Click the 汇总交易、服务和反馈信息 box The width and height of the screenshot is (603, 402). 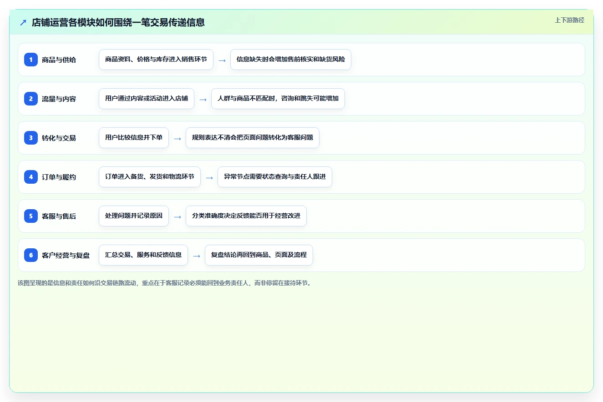(143, 255)
